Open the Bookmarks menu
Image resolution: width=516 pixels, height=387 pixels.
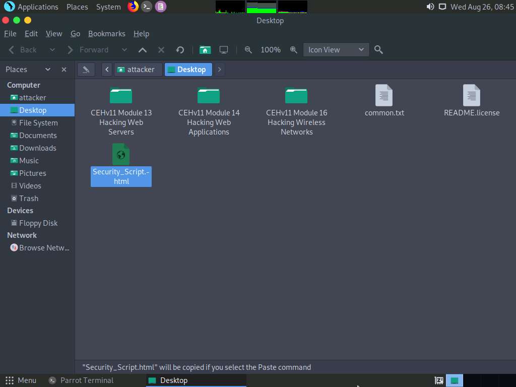[x=107, y=34]
